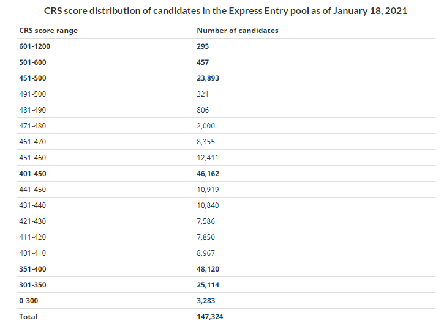Image resolution: width=444 pixels, height=329 pixels.
Task: Click the 601-1200 score range row
Action: pyautogui.click(x=226, y=46)
